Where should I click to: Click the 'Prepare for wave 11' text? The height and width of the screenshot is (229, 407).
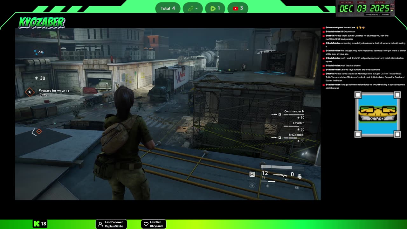click(x=54, y=91)
